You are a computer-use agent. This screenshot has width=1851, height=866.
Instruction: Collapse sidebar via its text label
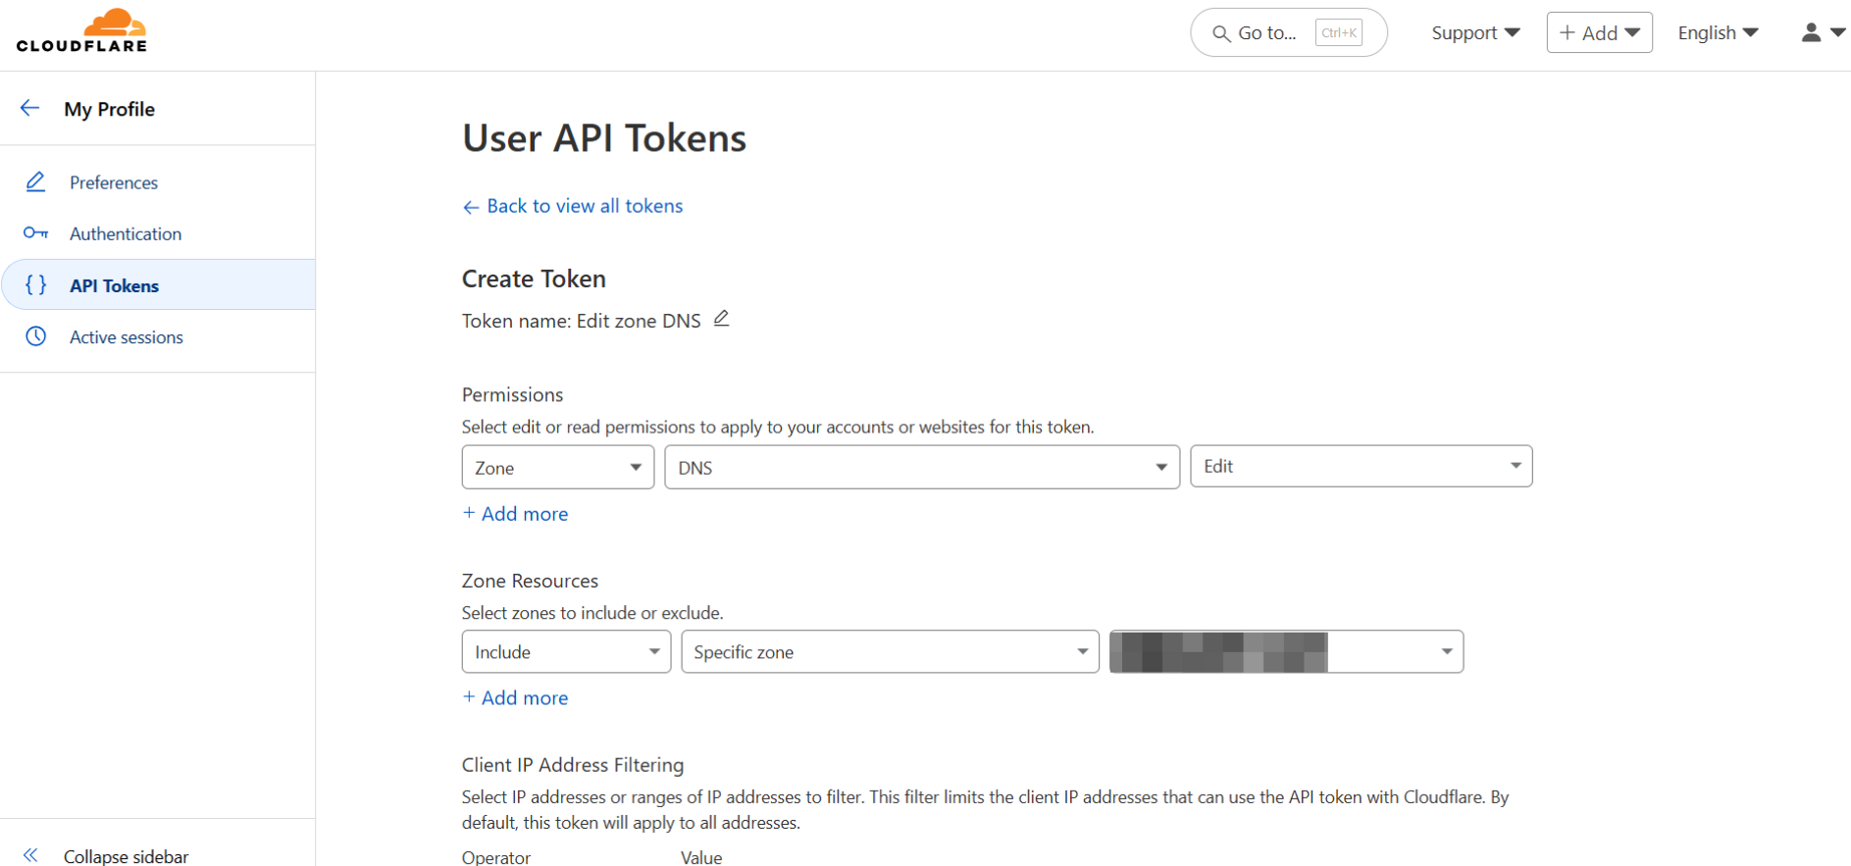[x=126, y=856]
